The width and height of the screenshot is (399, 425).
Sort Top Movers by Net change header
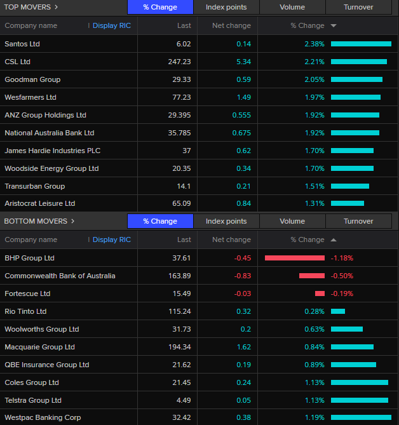point(231,25)
